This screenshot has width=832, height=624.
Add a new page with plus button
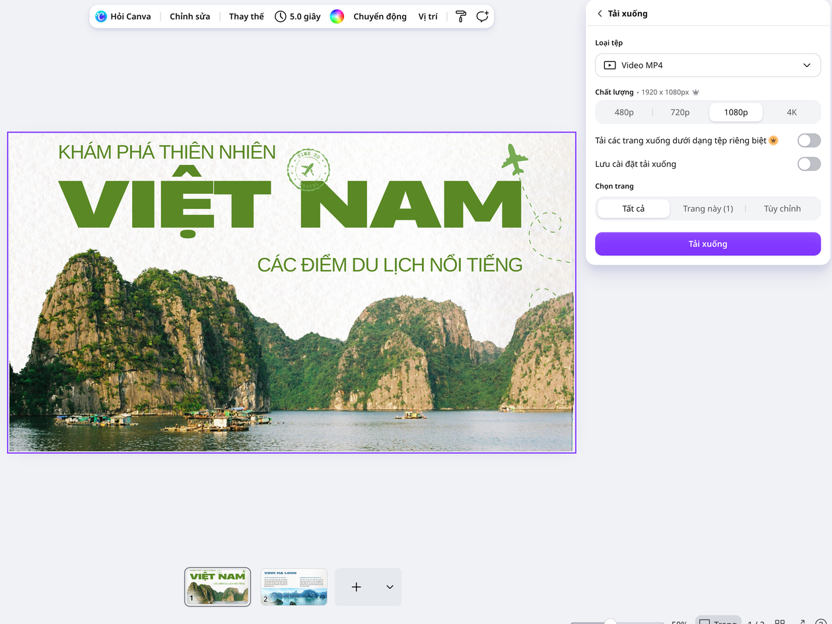click(x=357, y=587)
